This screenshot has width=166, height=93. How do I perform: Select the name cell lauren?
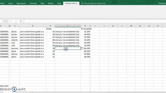(15, 34)
